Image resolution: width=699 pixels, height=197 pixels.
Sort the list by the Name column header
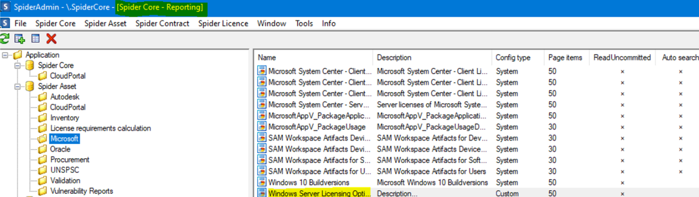314,58
